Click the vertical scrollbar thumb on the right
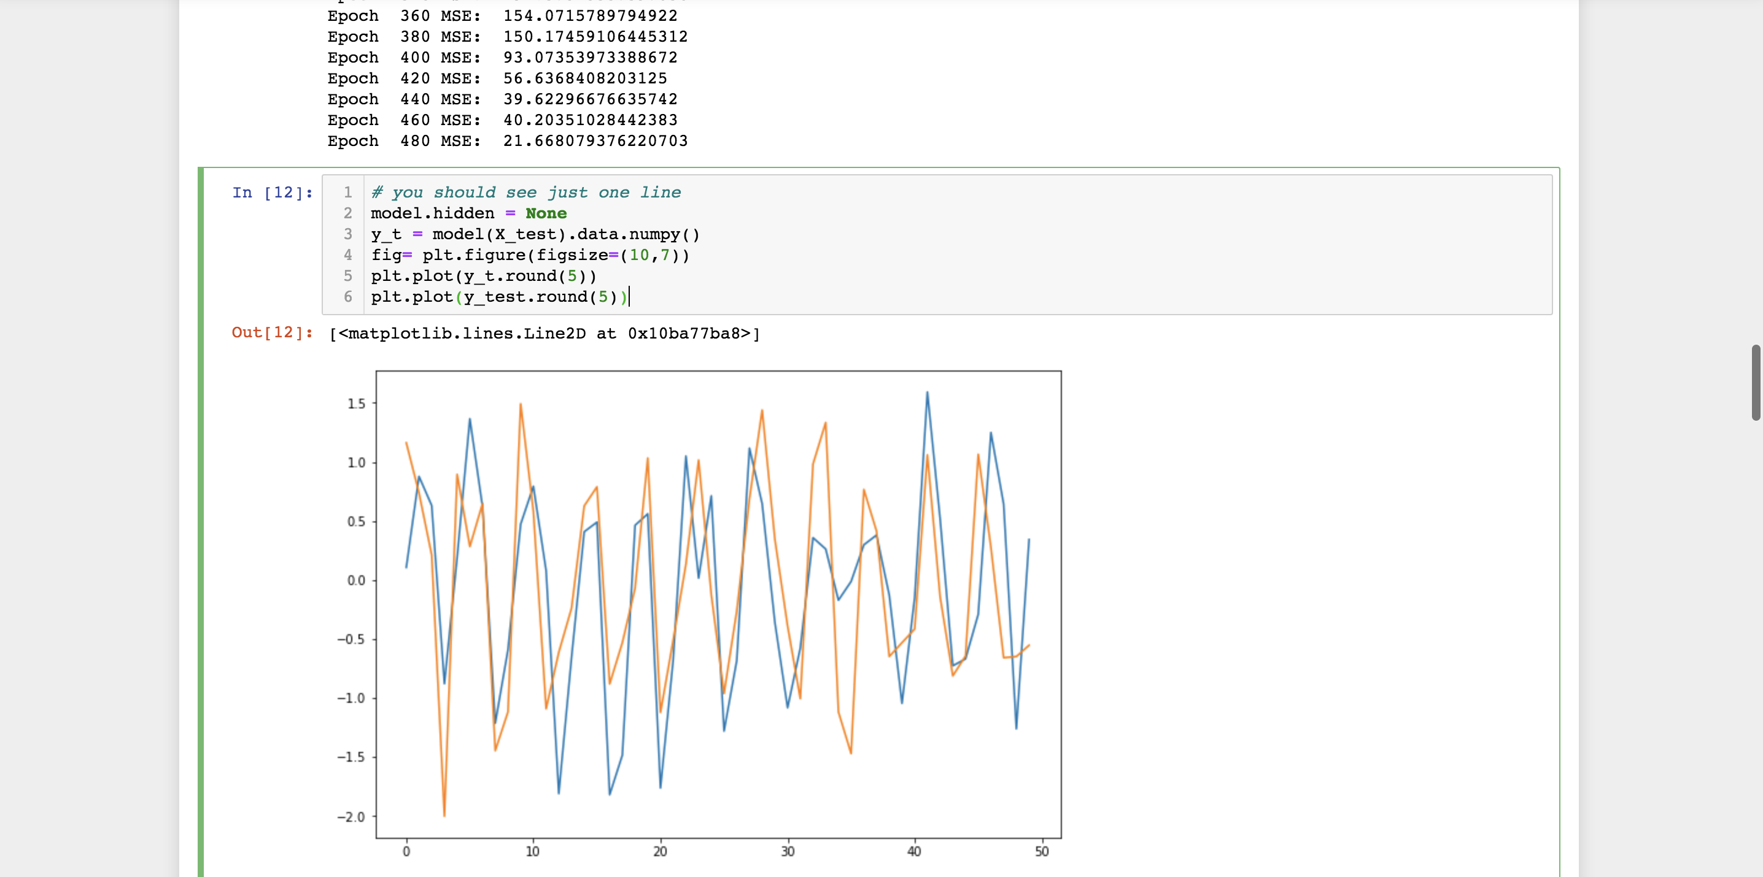The width and height of the screenshot is (1763, 877). pyautogui.click(x=1756, y=383)
